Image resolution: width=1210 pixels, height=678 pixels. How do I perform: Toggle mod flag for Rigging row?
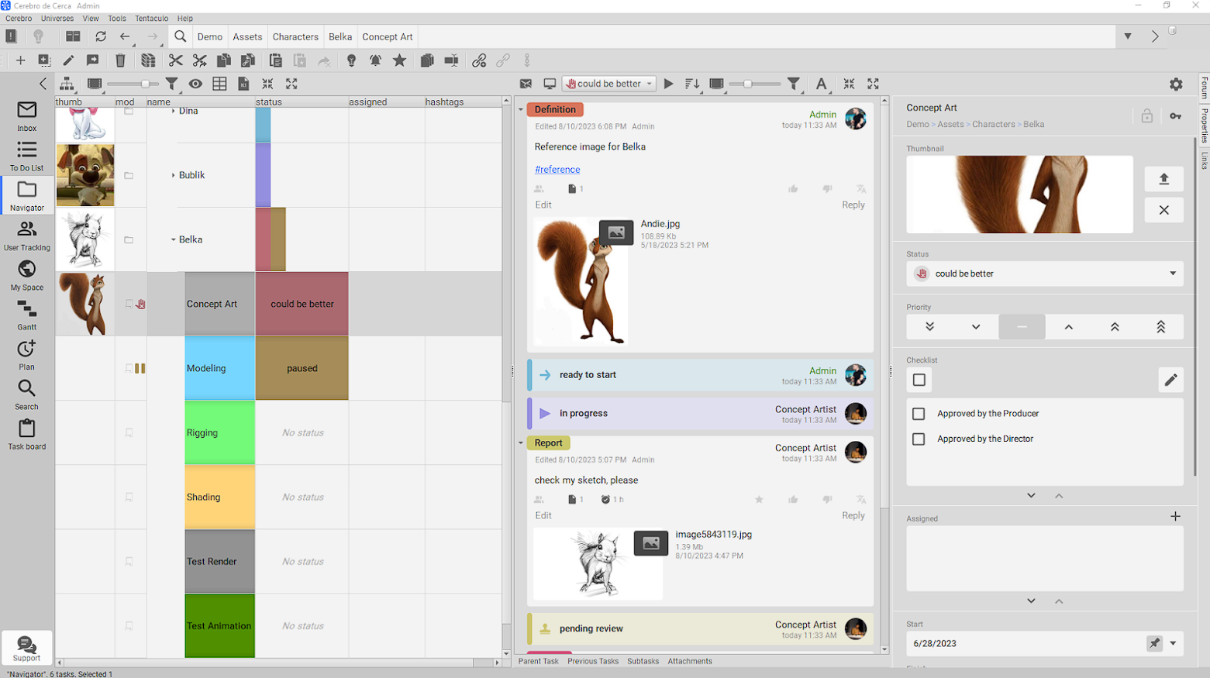click(129, 432)
